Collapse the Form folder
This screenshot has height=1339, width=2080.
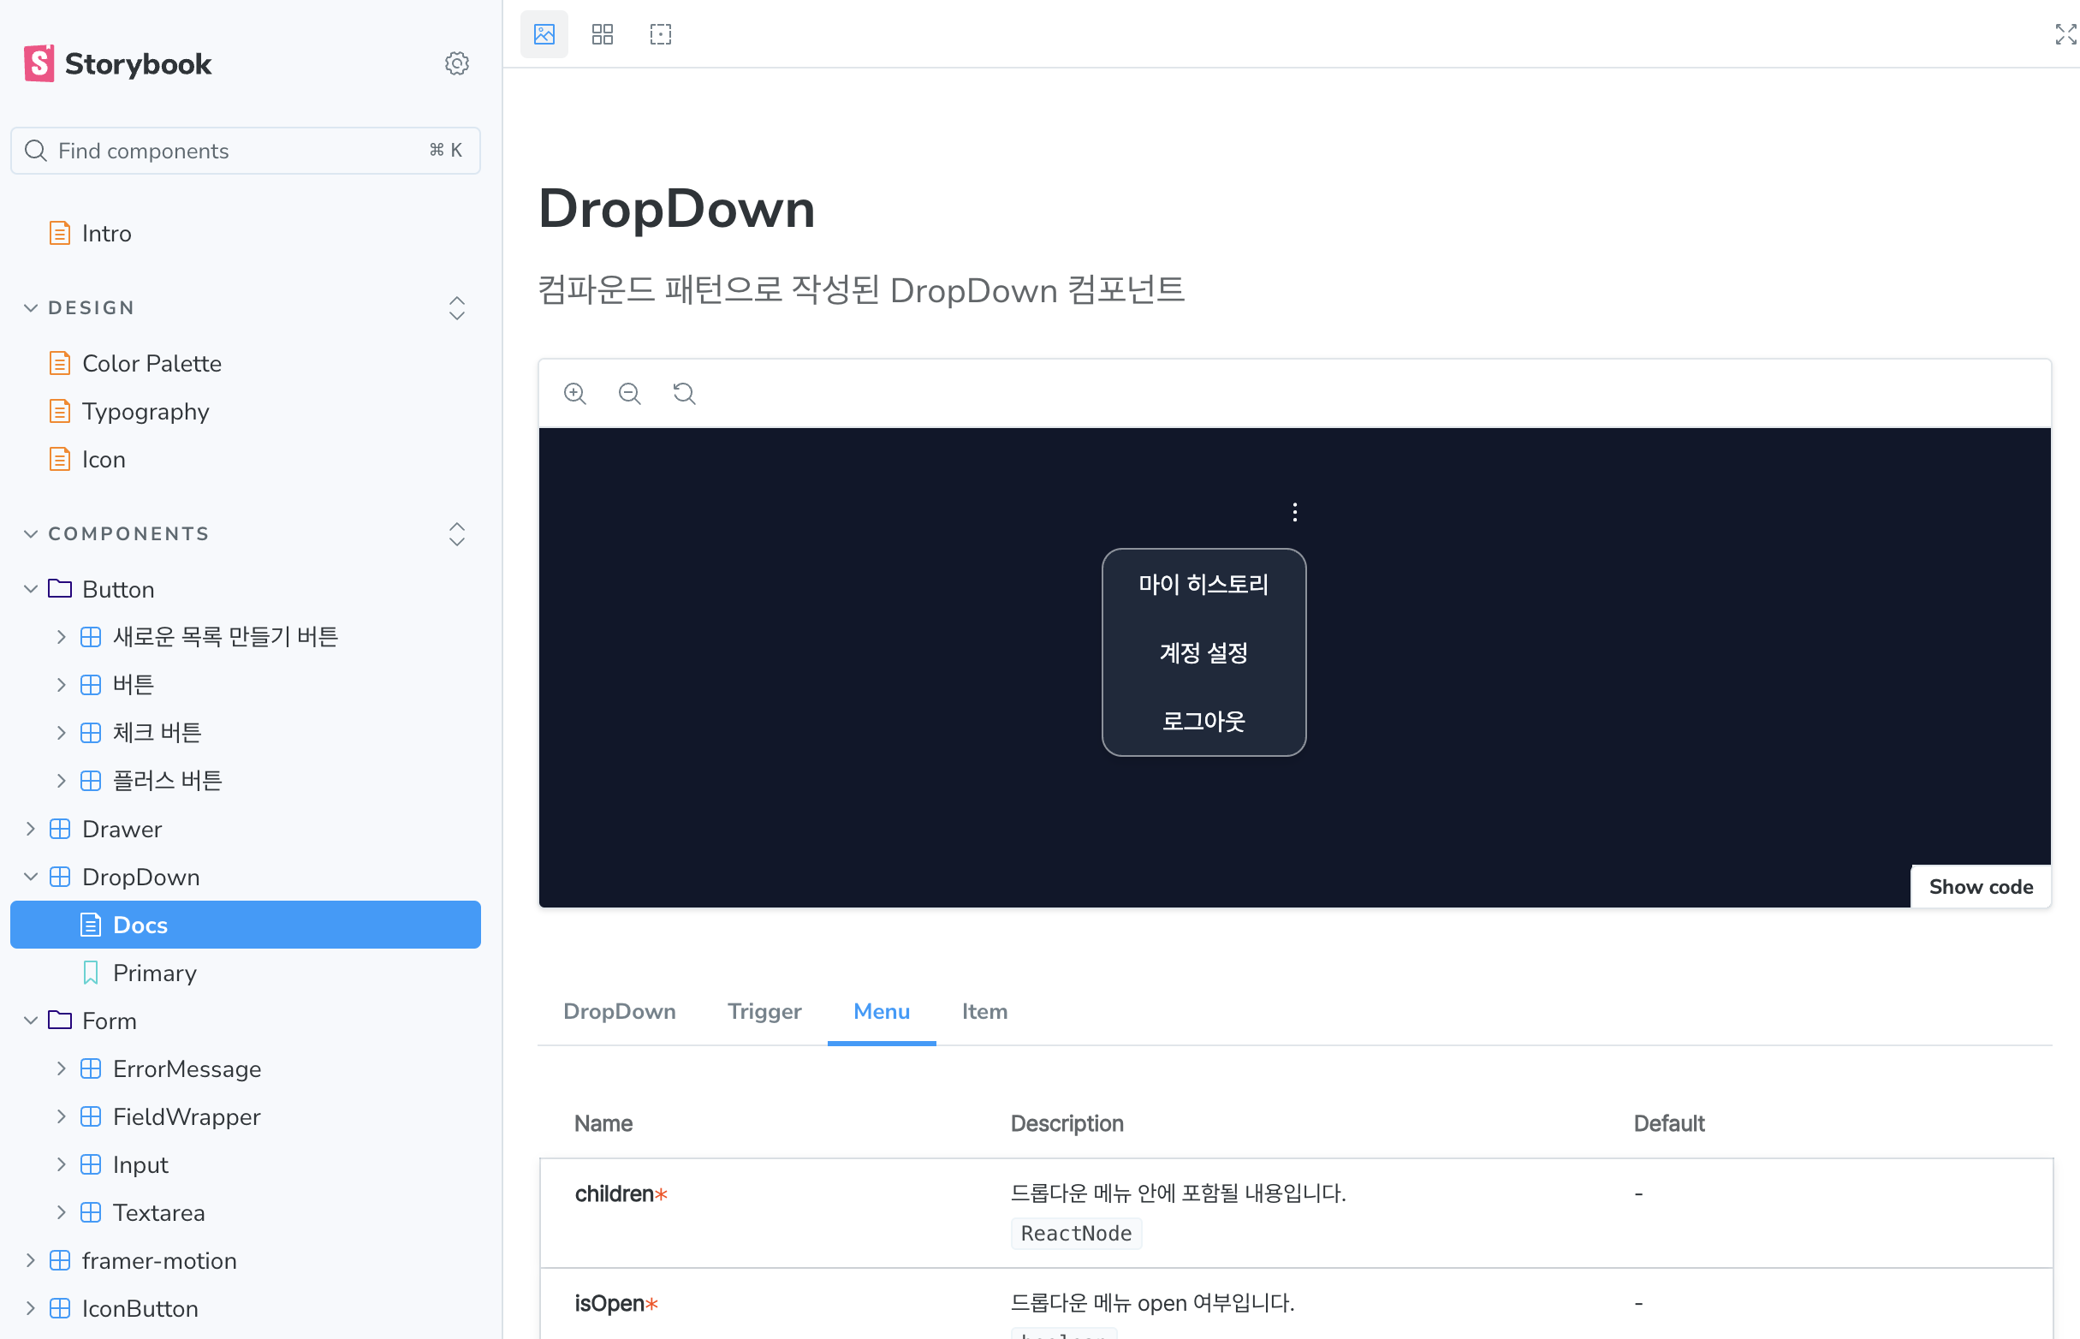(109, 1021)
